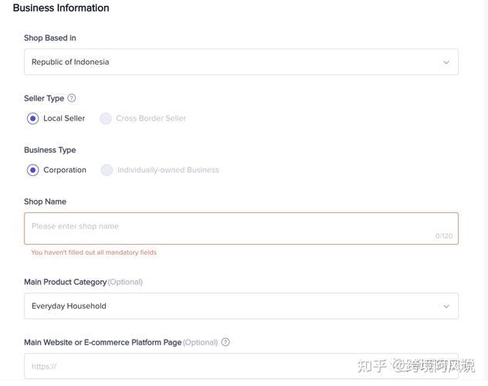The image size is (488, 386).
Task: Click Main Website or E-commerce Platform Page label
Action: [103, 343]
